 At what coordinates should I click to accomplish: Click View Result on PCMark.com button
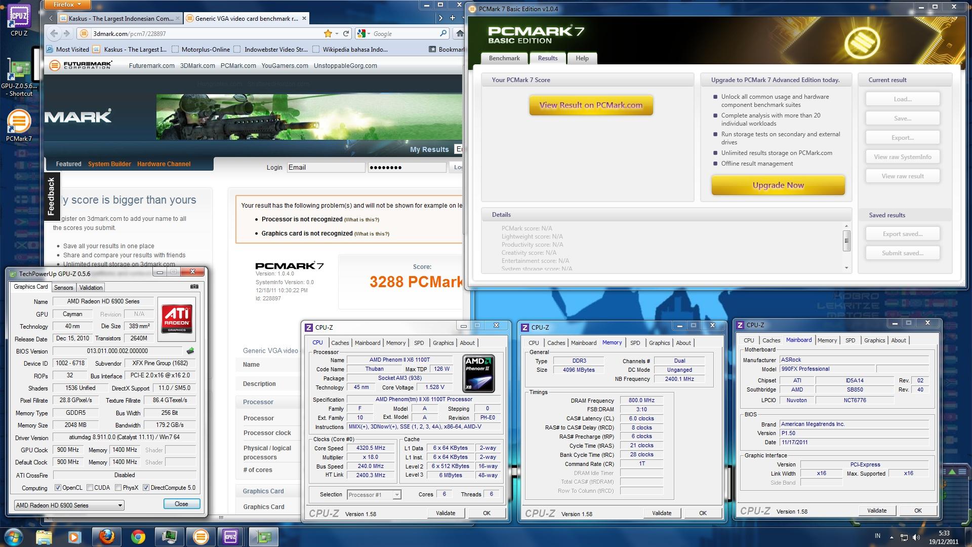coord(591,105)
